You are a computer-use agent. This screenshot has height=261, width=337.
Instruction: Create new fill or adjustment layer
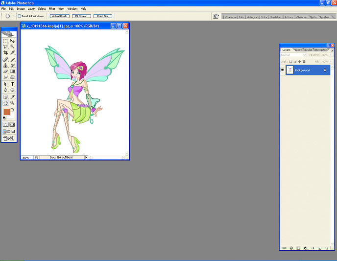(306, 248)
